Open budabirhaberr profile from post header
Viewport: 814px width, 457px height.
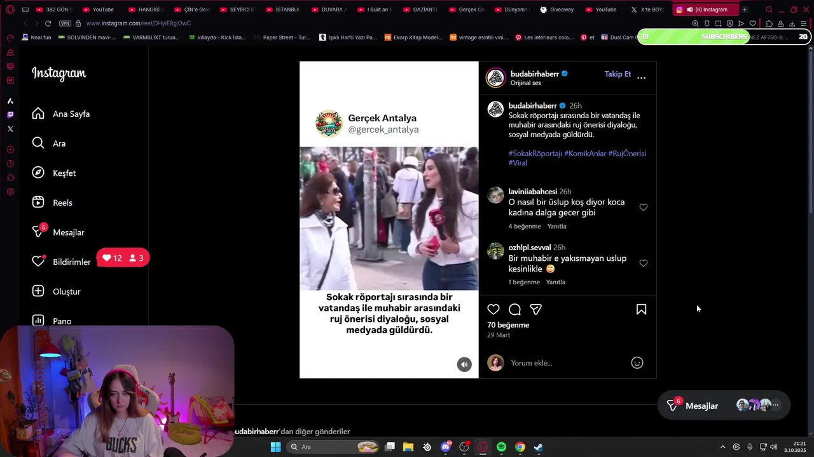(535, 74)
